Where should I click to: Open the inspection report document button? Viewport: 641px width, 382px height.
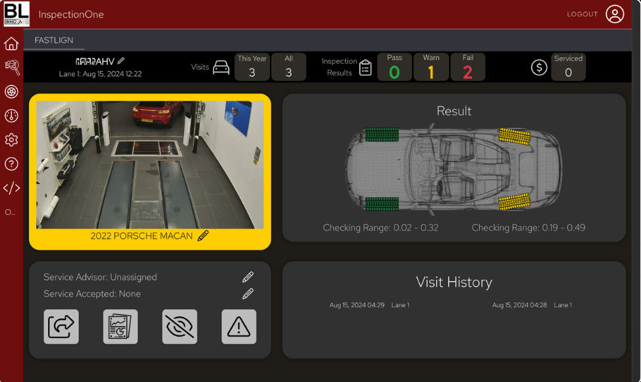120,326
